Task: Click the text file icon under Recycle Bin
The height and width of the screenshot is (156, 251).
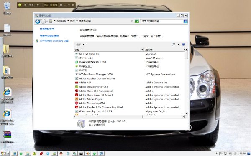Action: click(7, 28)
